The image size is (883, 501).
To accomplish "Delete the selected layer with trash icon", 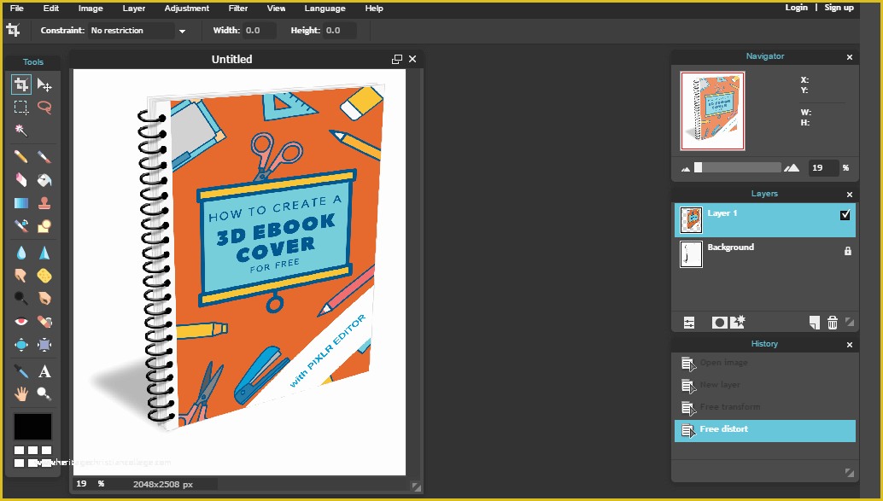I will pos(833,323).
